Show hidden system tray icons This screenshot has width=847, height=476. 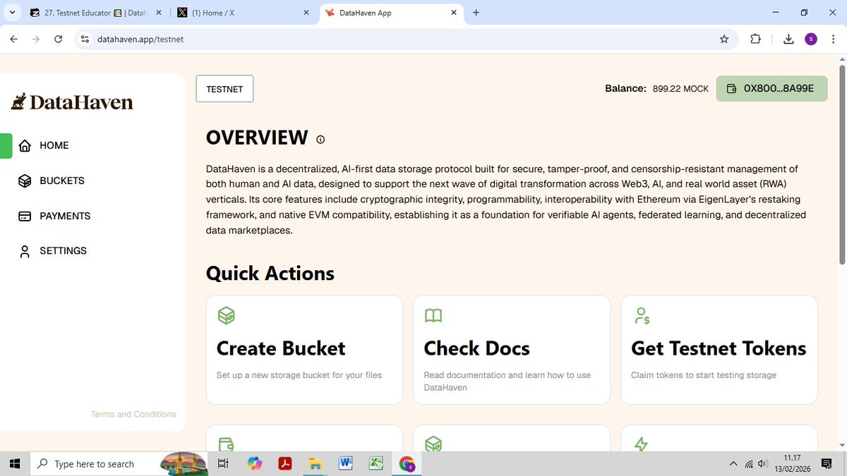733,464
